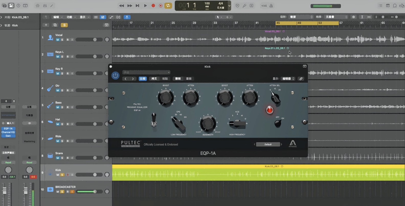Open the List Editors icon
The height and width of the screenshot is (206, 405).
[x=380, y=6]
